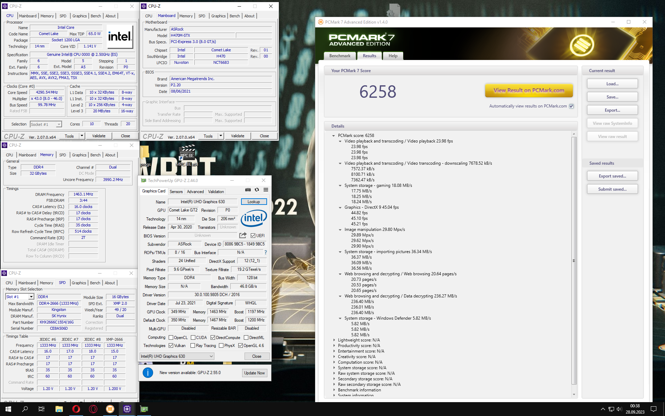Click the Export saved... button

pos(612,176)
